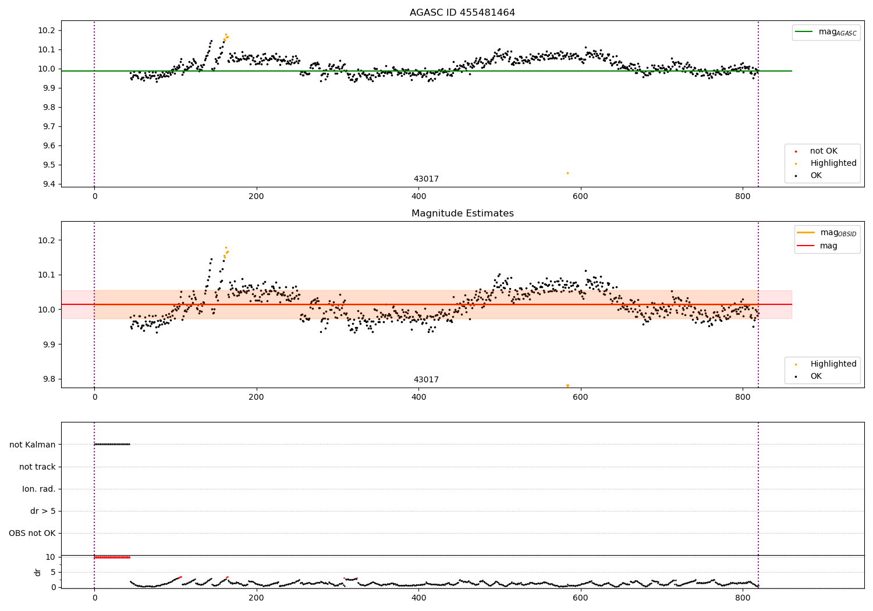This screenshot has height=611, width=873.
Task: Click the title 'AGASC ID 455481464'
Action: 462,13
